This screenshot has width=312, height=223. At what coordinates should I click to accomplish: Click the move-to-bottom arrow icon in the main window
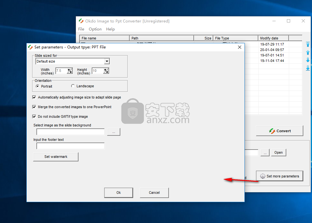point(308,68)
